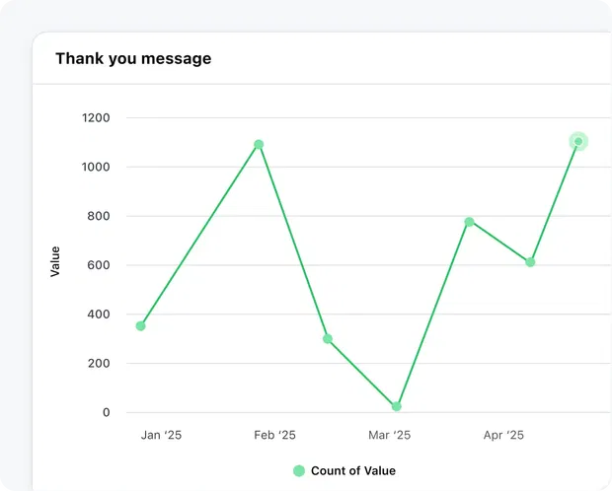Click the 1200 y-axis tick label

tap(96, 118)
